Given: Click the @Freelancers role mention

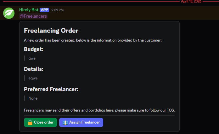Looking at the screenshot, I should point(33,16).
